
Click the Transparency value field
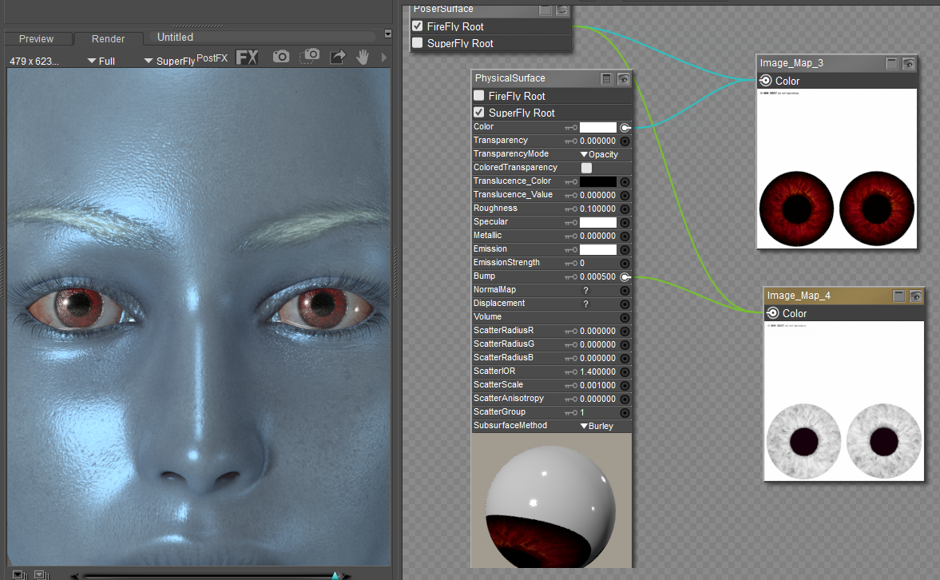(597, 141)
